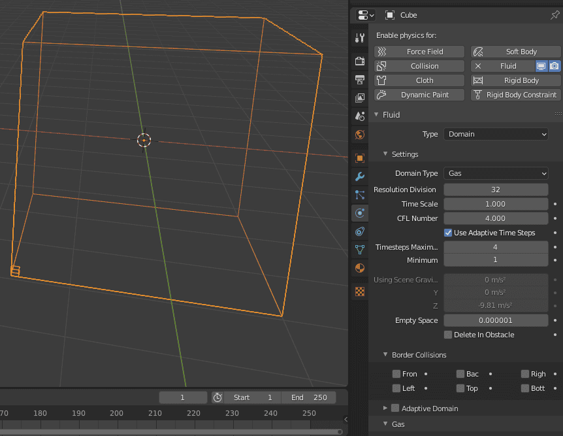Switch to the Modifier properties wrench icon
563x436 pixels.
(x=359, y=176)
